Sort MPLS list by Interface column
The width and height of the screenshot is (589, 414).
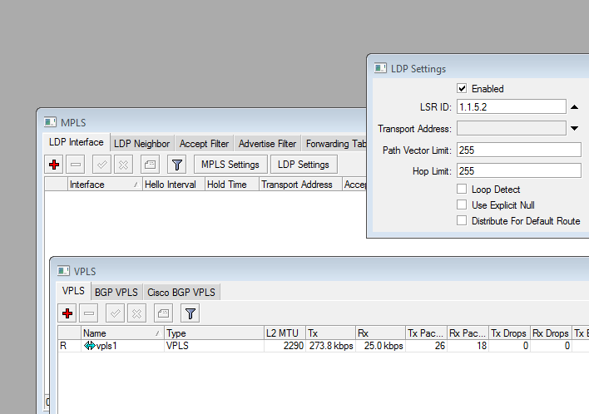pos(105,185)
